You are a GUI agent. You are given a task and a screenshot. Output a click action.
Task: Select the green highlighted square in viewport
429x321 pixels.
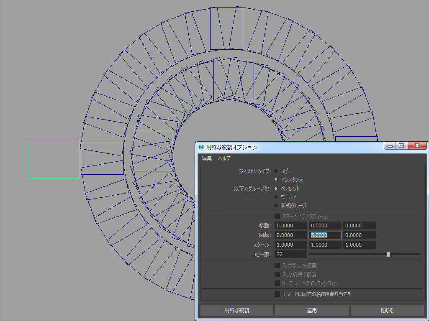pyautogui.click(x=54, y=159)
